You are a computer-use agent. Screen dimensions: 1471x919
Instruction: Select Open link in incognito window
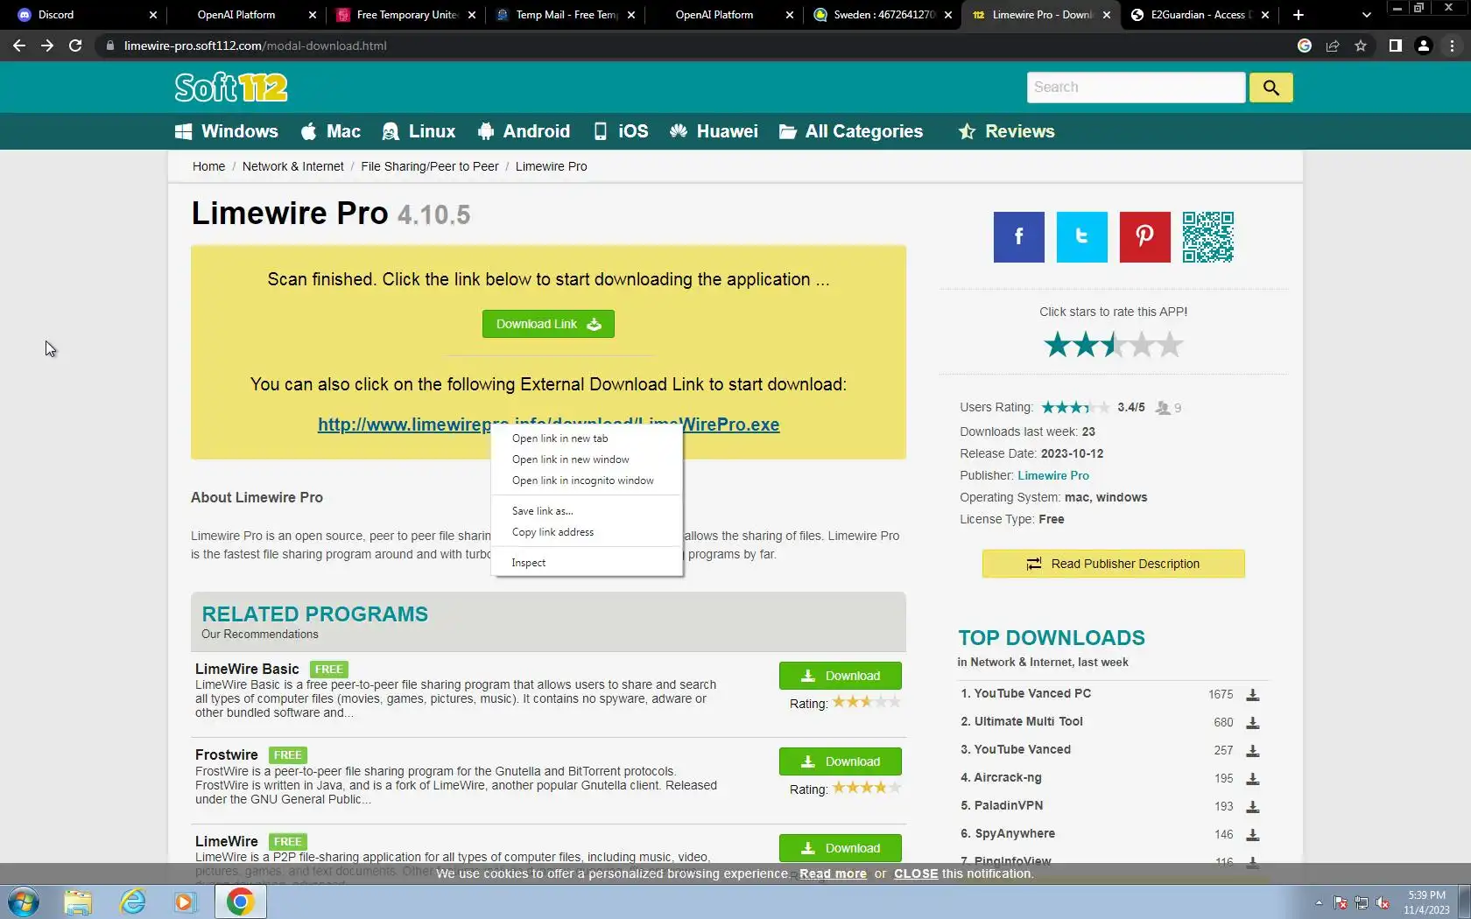[x=586, y=481]
